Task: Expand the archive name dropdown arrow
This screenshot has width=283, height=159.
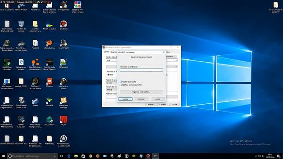Action: tap(176, 60)
